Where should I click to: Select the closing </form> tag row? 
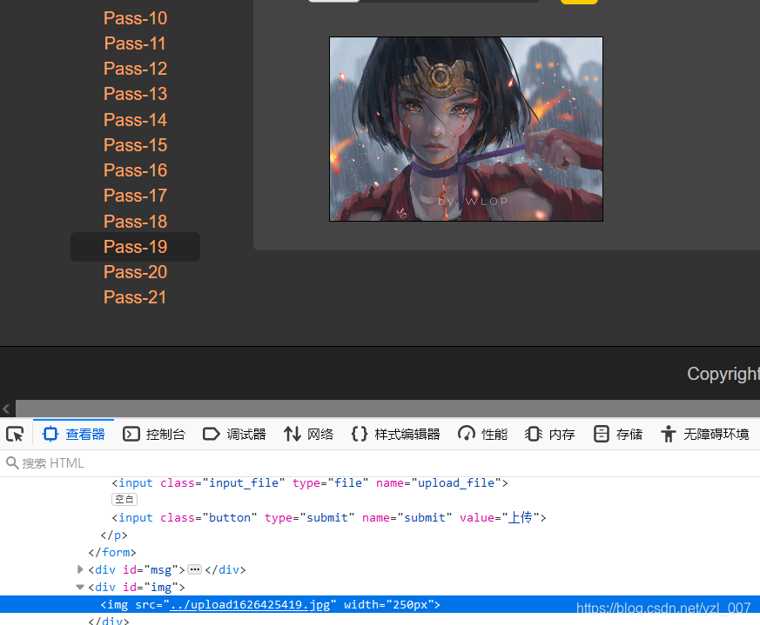pos(112,552)
